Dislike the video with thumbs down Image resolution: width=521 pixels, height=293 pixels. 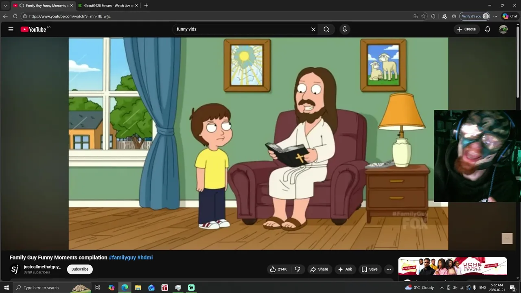(298, 269)
